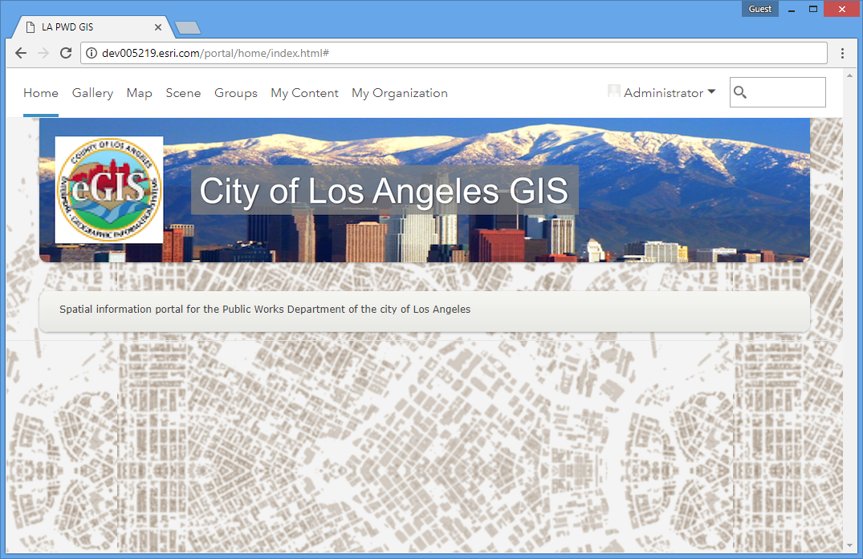
Task: Click the Guest profile button
Action: click(759, 9)
